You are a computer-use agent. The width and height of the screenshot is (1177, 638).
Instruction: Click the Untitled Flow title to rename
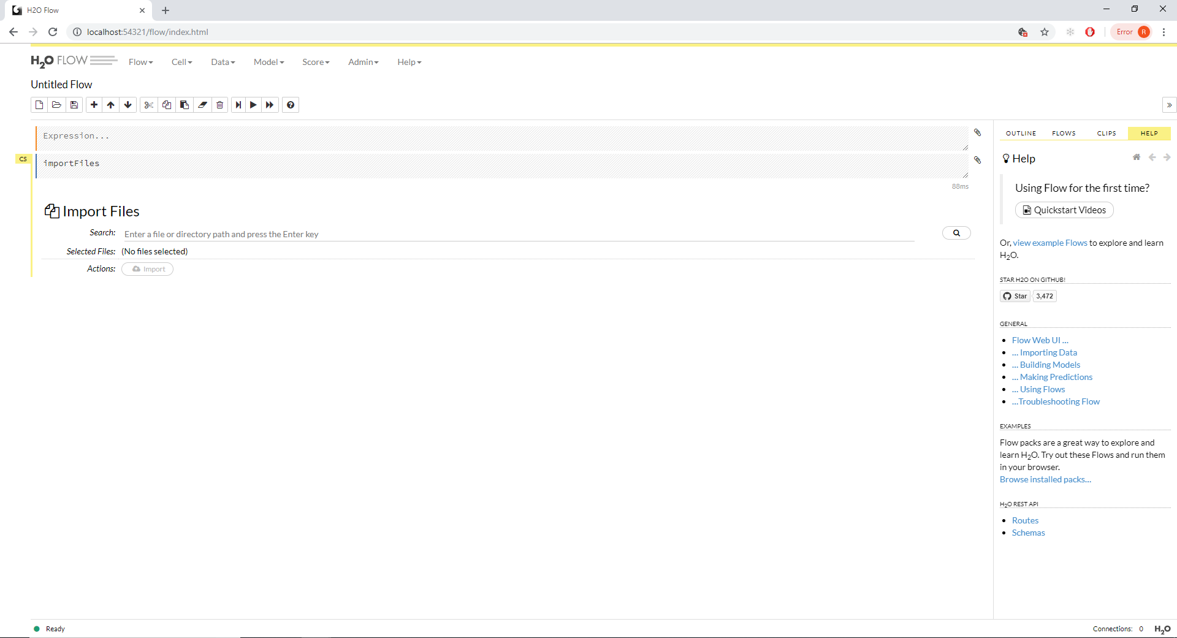(61, 85)
